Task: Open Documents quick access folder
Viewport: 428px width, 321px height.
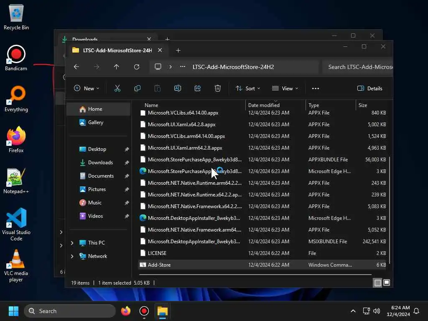Action: (99, 176)
